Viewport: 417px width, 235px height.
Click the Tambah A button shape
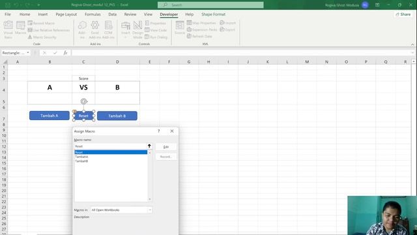point(50,116)
